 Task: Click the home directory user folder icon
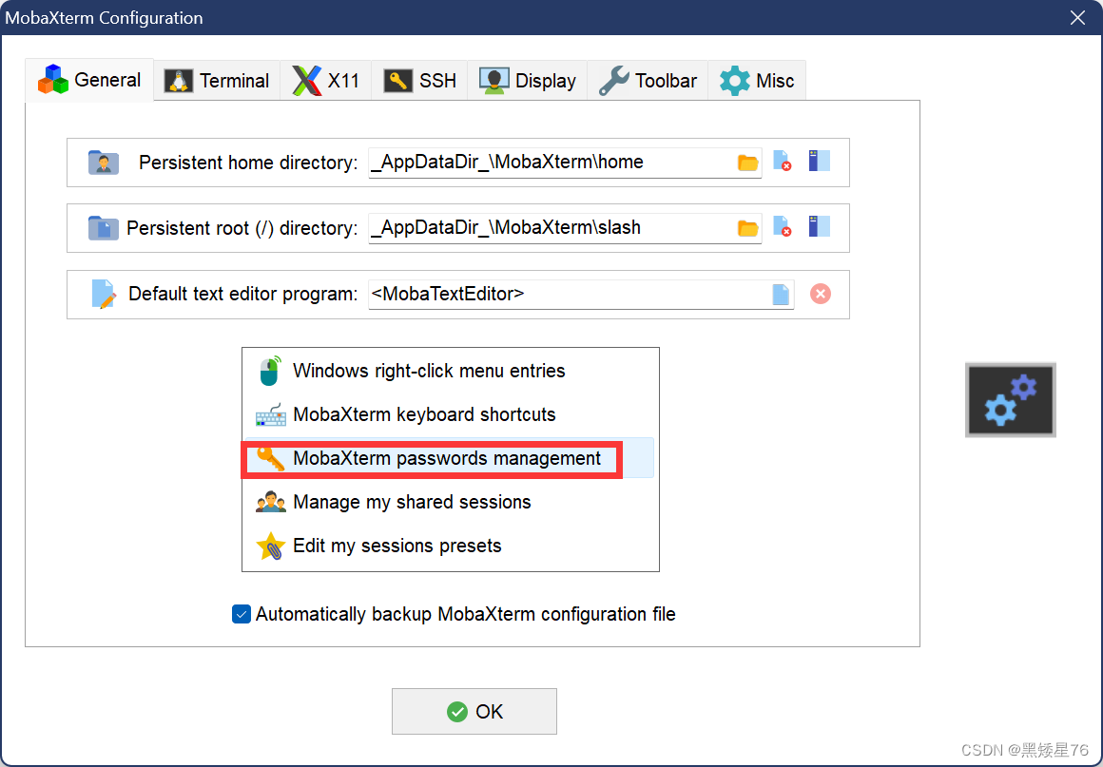(104, 163)
